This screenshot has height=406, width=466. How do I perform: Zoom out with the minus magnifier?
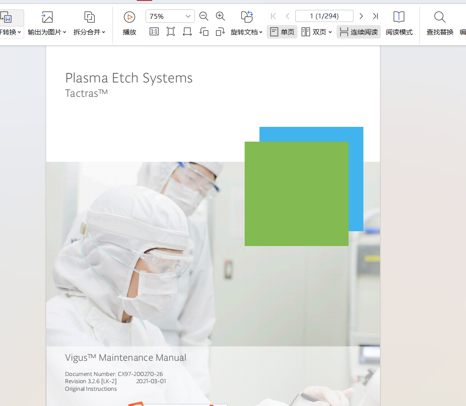[x=203, y=16]
